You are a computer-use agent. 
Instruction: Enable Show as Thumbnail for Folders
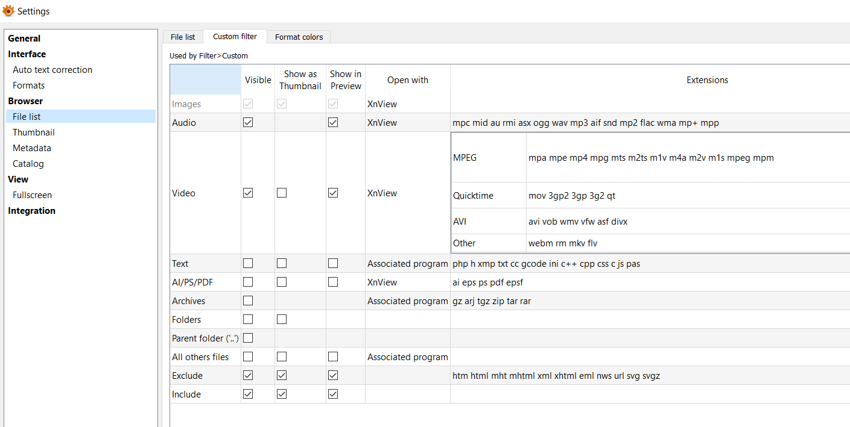point(282,319)
